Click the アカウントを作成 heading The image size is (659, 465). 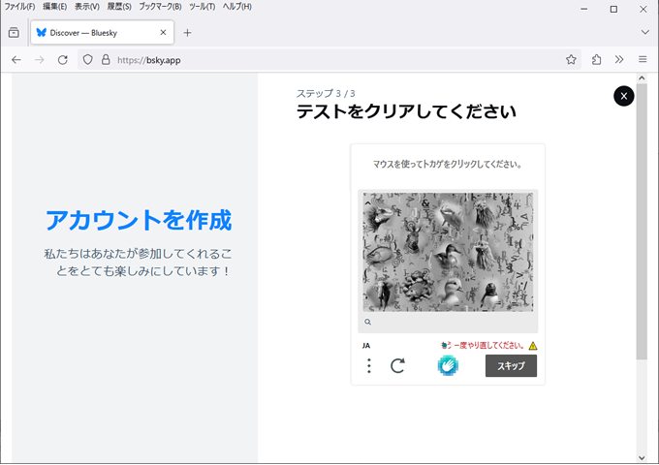click(139, 220)
